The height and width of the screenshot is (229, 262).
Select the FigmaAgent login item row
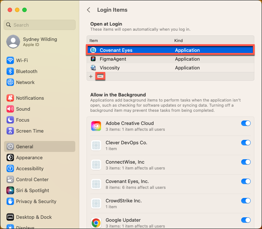tap(170, 59)
